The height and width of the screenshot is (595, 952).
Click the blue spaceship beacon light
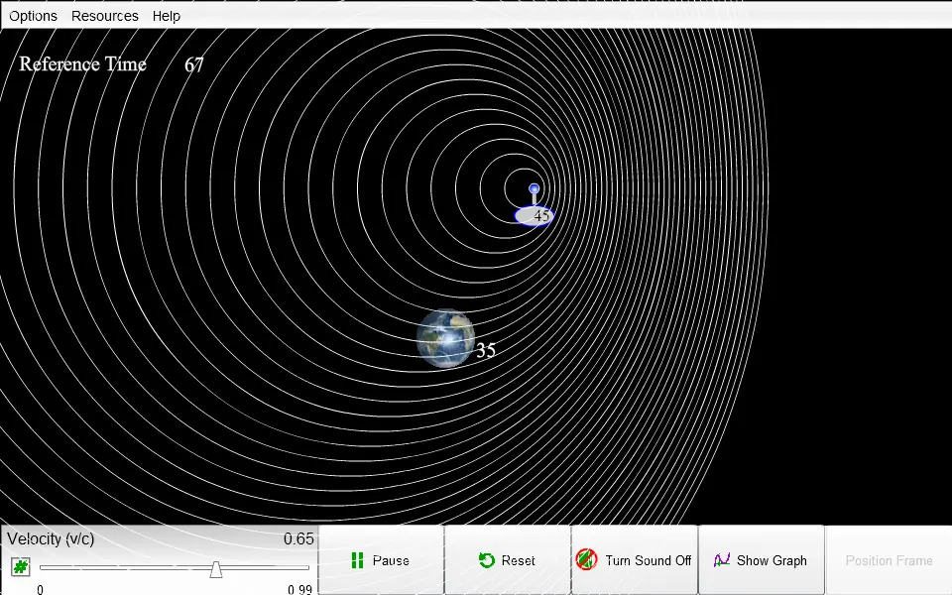point(534,189)
